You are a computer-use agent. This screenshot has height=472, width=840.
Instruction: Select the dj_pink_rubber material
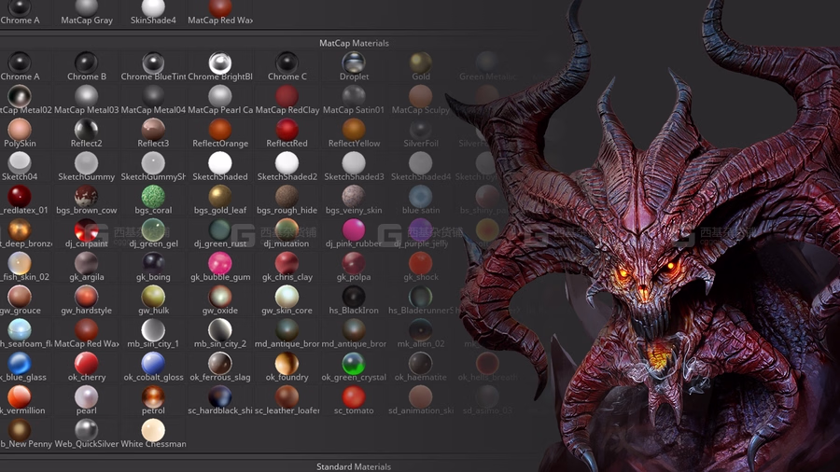(x=354, y=233)
